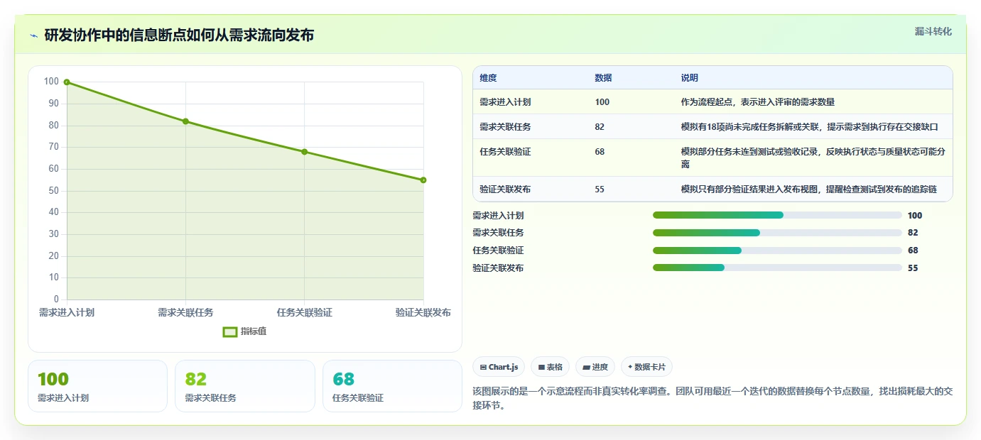The width and height of the screenshot is (981, 440).
Task: Click the lightning icon beside the title
Action: [33, 35]
